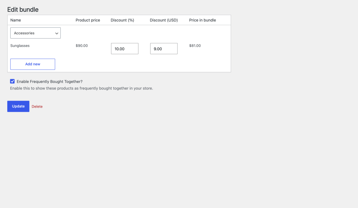
Task: Click the $90.00 product price
Action: pos(82,46)
